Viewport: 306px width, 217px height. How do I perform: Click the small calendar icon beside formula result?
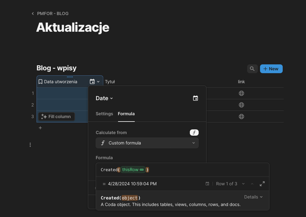(x=207, y=184)
